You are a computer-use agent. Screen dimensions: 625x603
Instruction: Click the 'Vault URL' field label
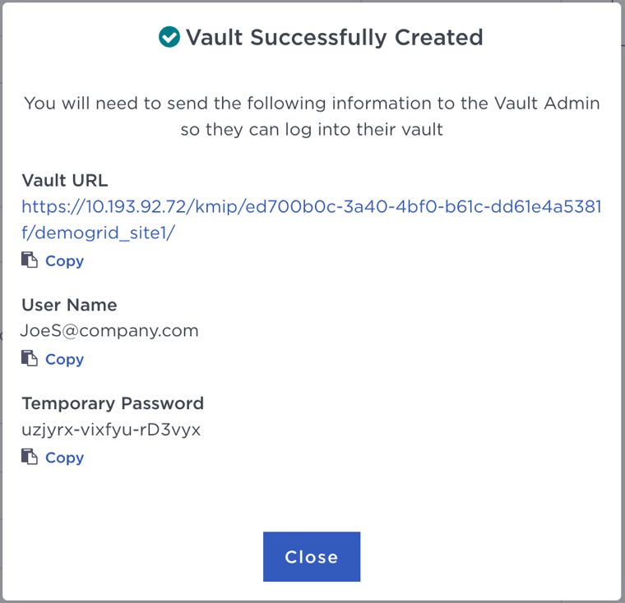pos(65,181)
